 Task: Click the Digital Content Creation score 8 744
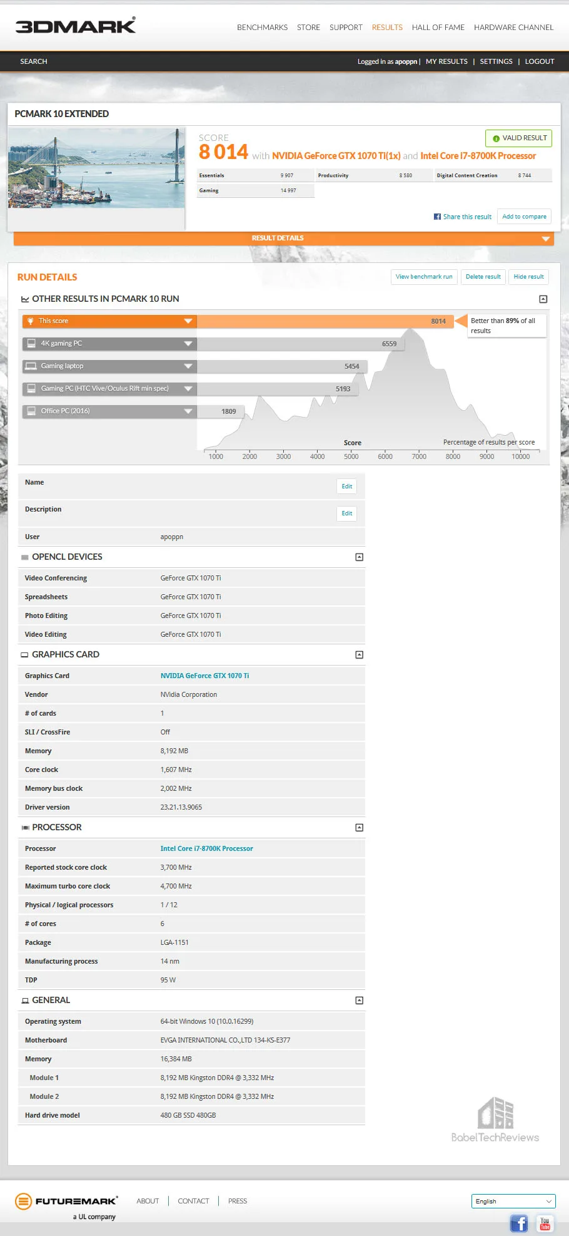coord(525,175)
